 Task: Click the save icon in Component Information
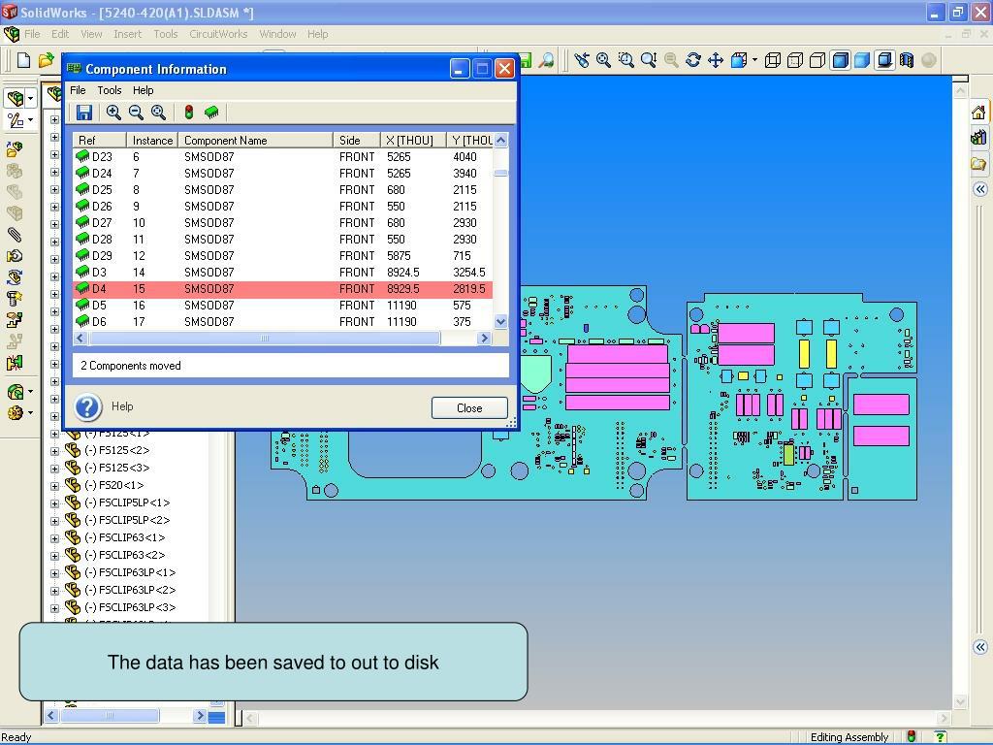(x=84, y=113)
